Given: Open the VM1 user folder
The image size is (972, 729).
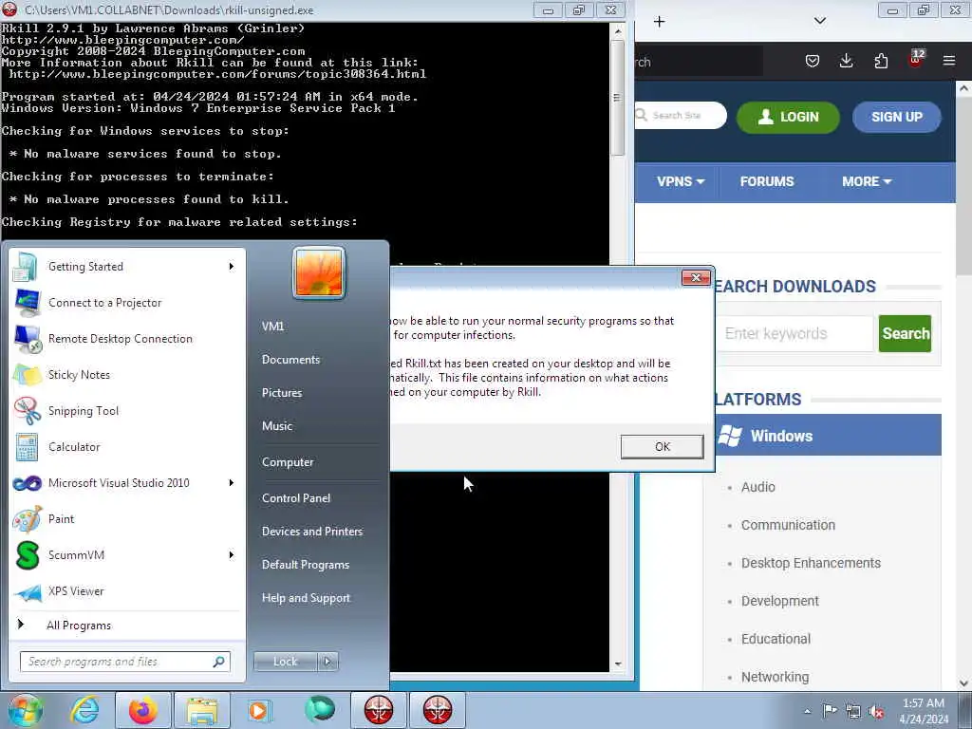Looking at the screenshot, I should point(272,327).
